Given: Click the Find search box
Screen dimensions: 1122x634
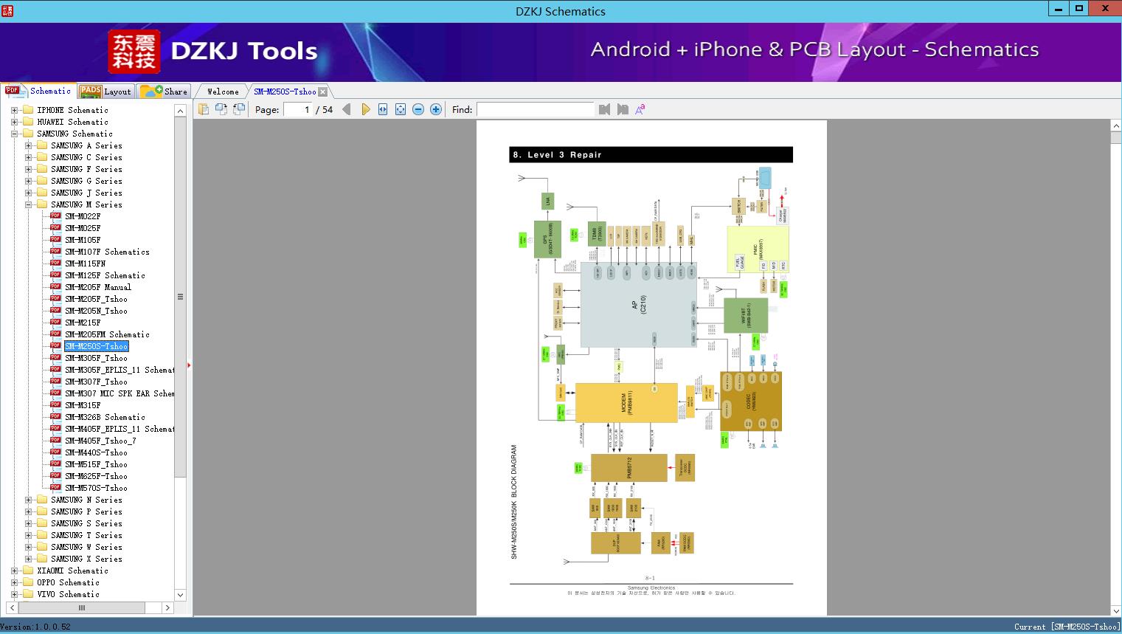Looking at the screenshot, I should [535, 109].
